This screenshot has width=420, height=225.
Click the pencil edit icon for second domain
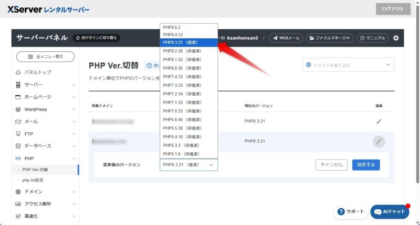point(379,141)
